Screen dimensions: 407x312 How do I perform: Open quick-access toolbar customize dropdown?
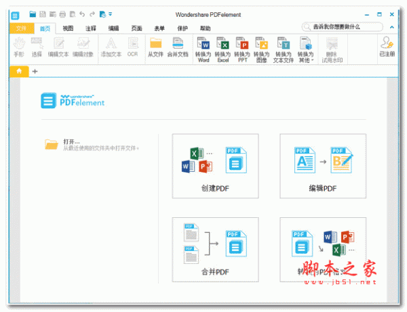111,14
